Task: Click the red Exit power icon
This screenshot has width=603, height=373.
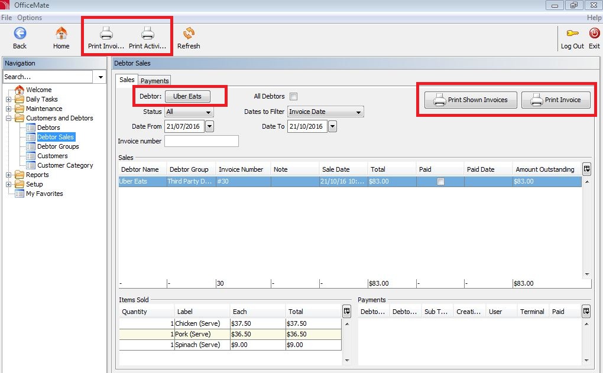Action: click(594, 34)
